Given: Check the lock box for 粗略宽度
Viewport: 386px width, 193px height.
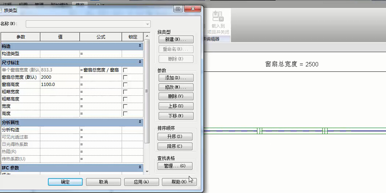Looking at the screenshot, I should [x=125, y=92].
